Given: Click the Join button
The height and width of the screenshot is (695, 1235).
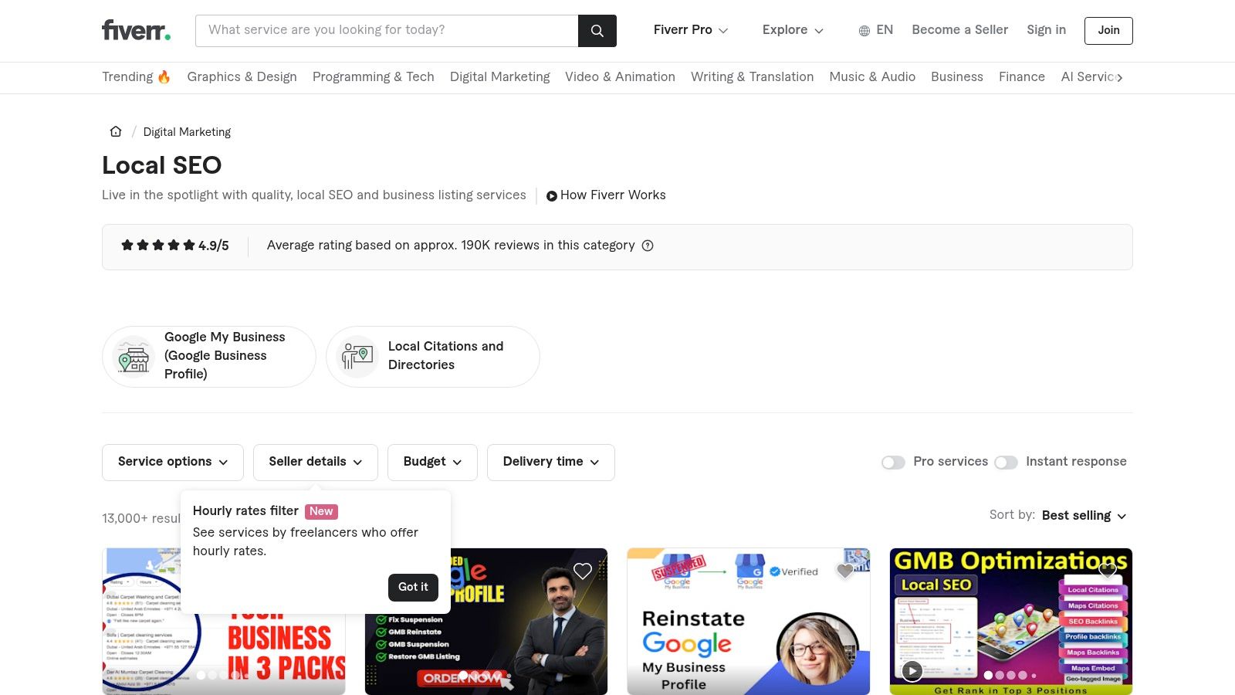Looking at the screenshot, I should 1108,30.
